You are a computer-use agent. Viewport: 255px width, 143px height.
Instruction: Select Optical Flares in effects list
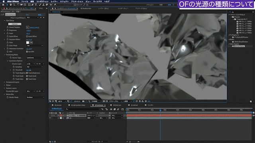pyautogui.click(x=239, y=46)
